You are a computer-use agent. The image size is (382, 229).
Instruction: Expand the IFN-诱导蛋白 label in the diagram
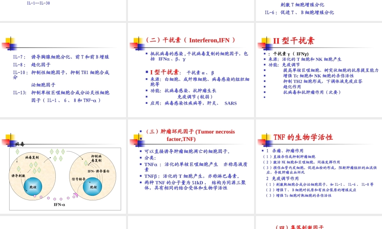[x=99, y=171]
